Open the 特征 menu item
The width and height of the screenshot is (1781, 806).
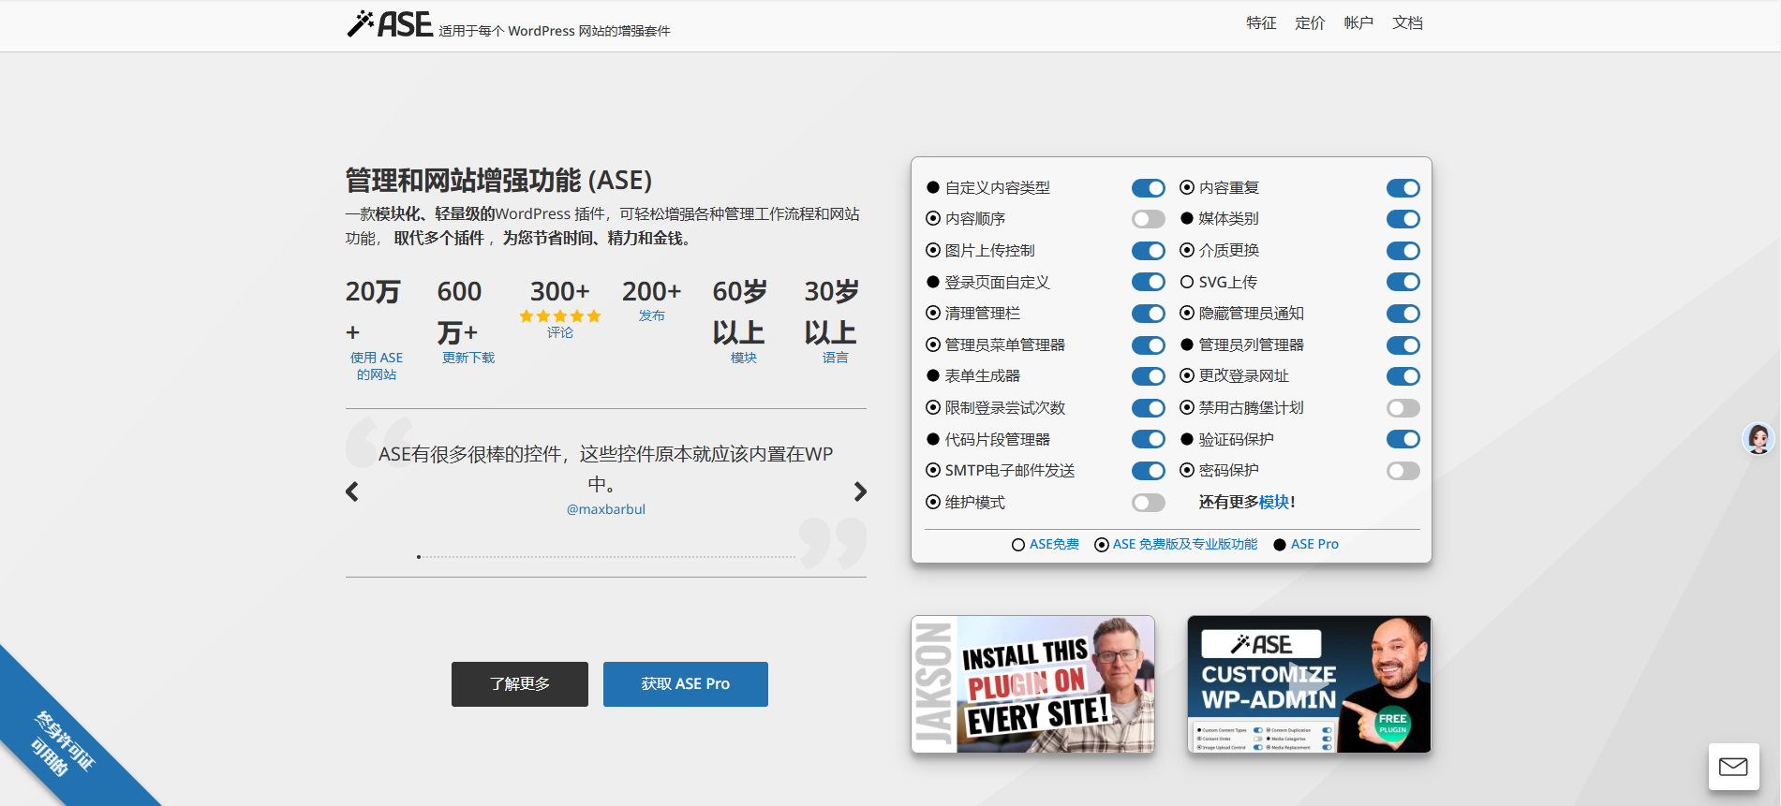click(1260, 23)
